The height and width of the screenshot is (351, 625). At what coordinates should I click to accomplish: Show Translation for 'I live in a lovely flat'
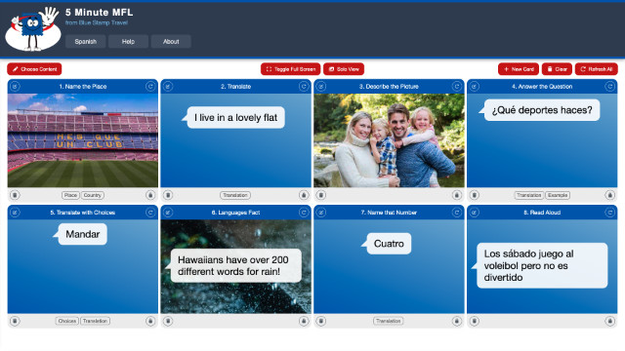coord(235,195)
